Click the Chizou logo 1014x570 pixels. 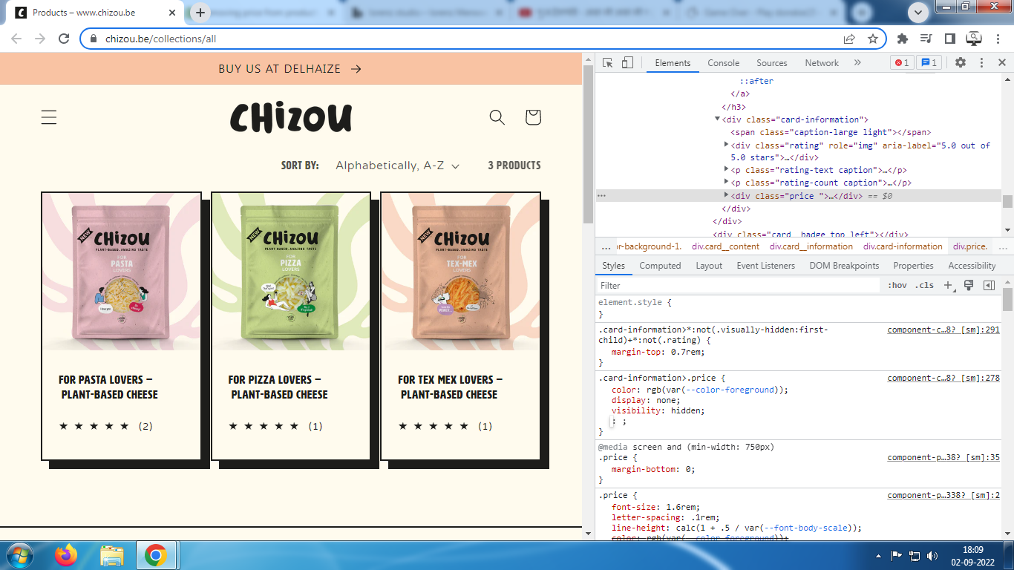coord(291,118)
